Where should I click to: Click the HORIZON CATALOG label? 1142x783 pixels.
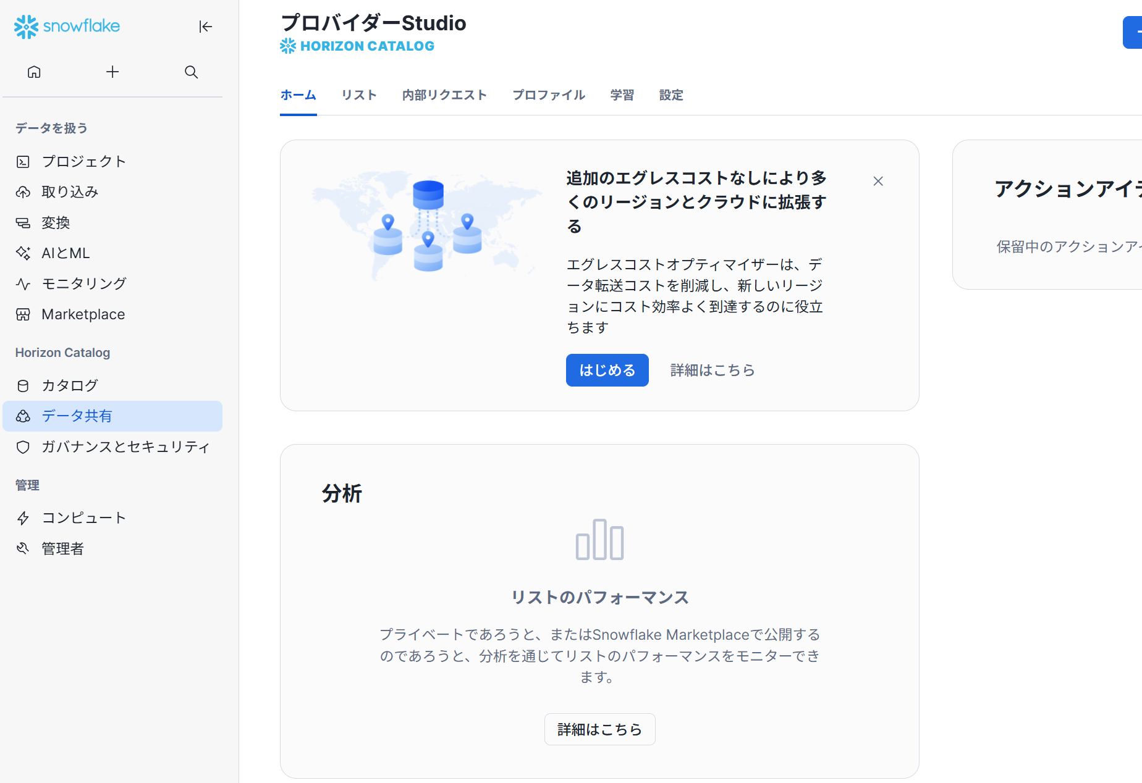tap(367, 46)
